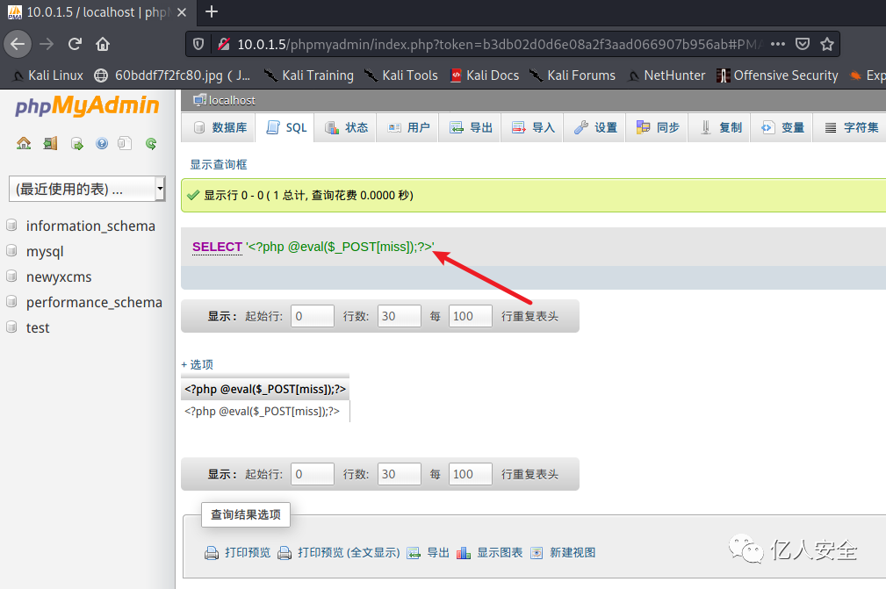Click the newyxcms database icon

11,277
